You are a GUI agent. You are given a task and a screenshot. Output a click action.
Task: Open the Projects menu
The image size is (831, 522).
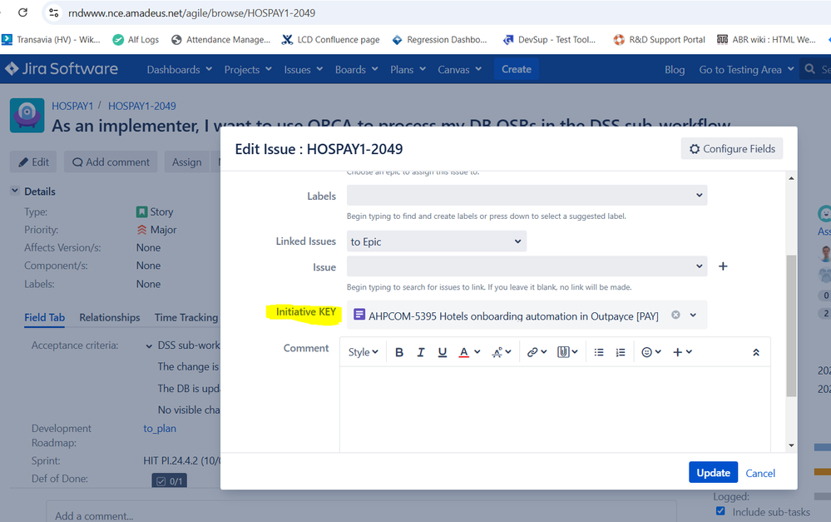coord(248,69)
